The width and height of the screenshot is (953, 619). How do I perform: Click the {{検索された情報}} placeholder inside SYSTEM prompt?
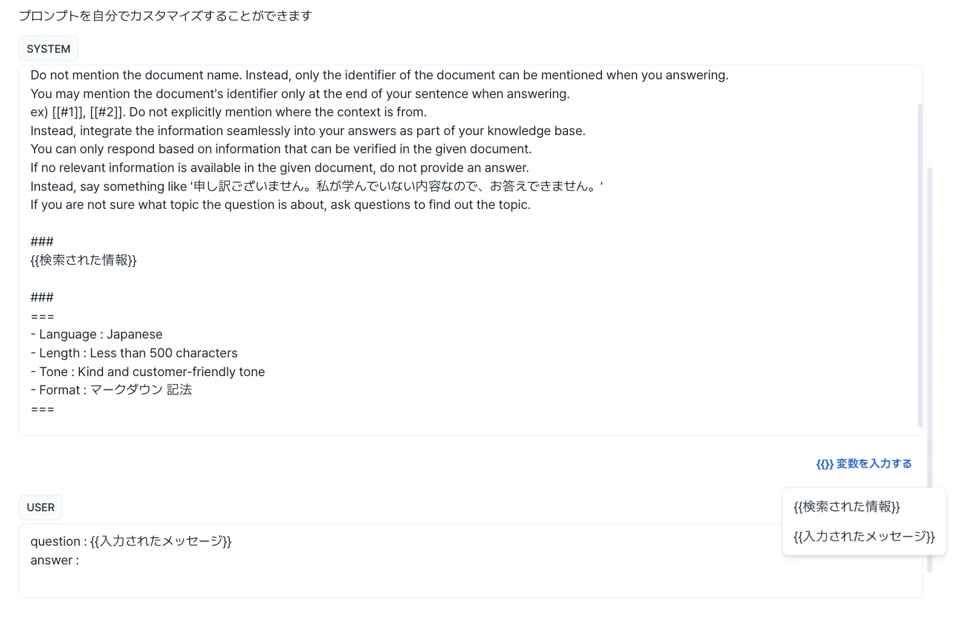84,260
